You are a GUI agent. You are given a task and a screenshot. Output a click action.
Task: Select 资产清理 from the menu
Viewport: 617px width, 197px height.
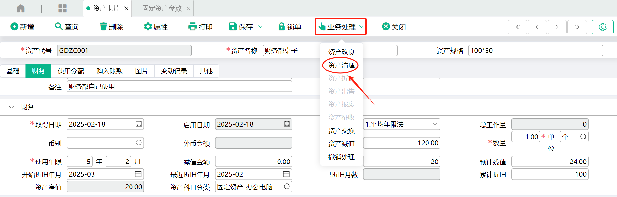(x=341, y=65)
